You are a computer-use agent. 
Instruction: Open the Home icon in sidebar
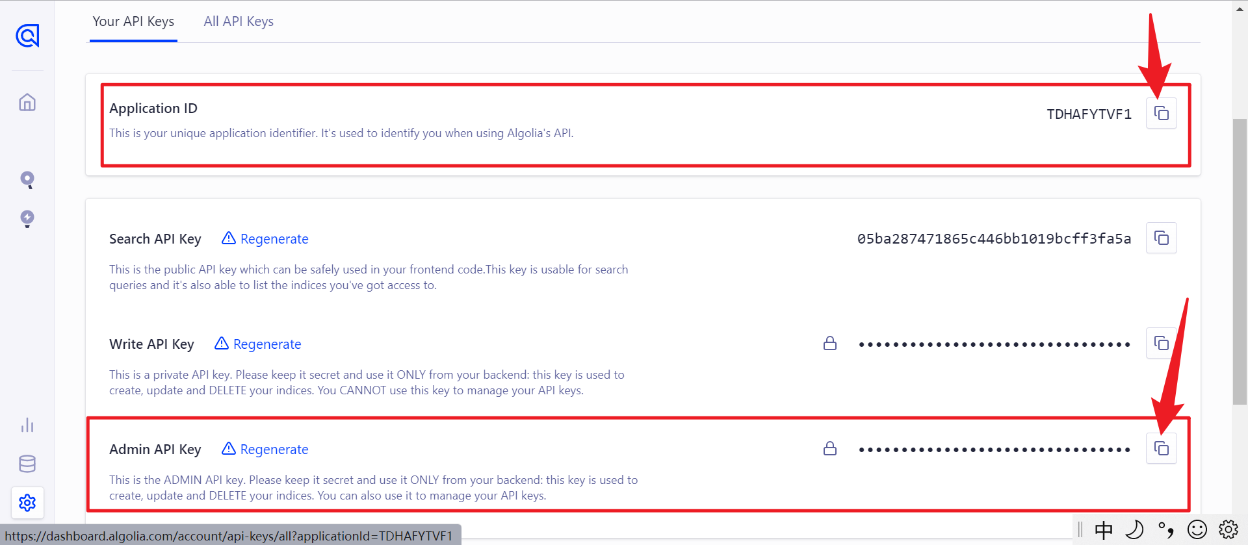click(27, 102)
